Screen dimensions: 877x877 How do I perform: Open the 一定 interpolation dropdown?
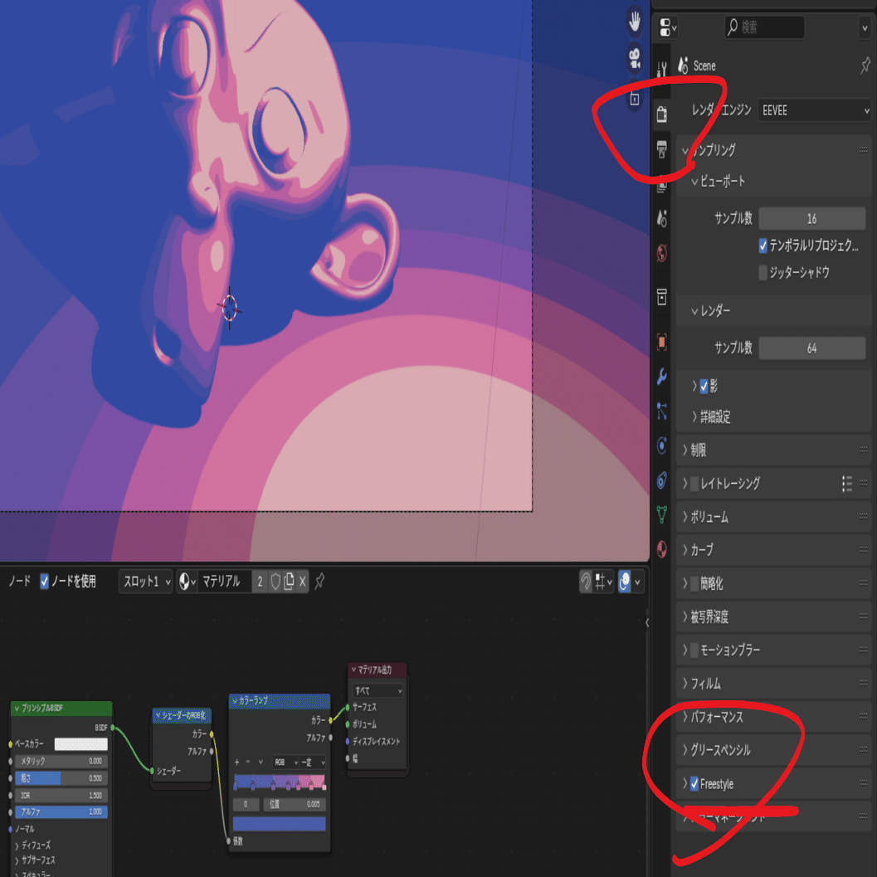(313, 763)
